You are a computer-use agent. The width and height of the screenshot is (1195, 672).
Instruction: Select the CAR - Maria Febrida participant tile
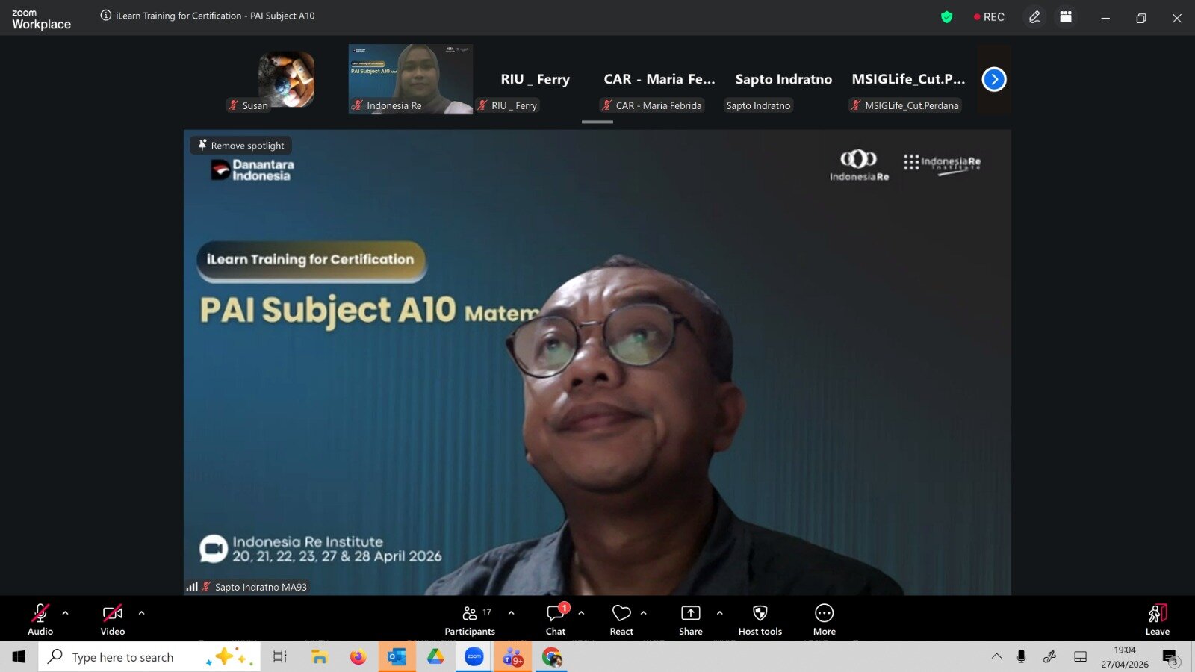(659, 79)
